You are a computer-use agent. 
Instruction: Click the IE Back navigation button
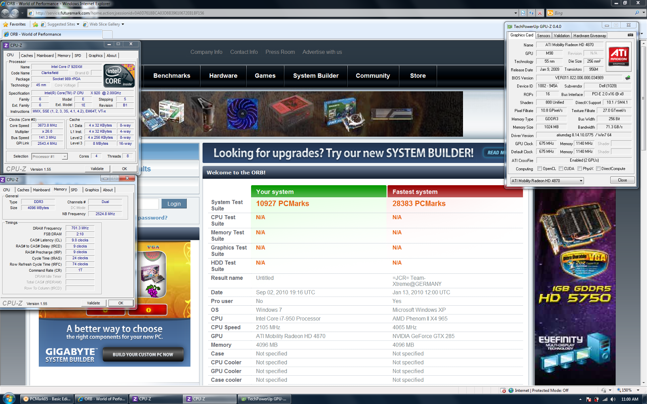point(5,13)
